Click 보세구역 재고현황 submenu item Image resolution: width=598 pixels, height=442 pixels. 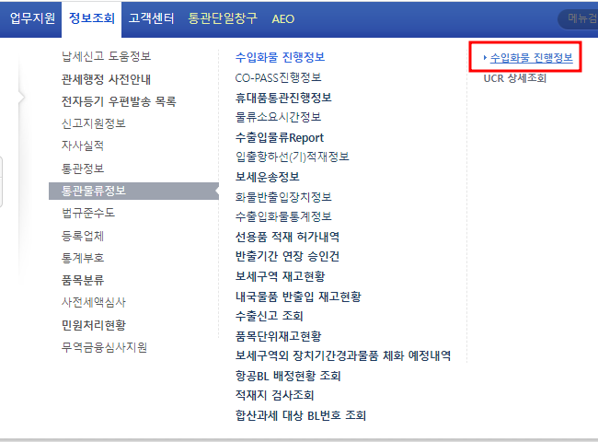[x=281, y=276]
